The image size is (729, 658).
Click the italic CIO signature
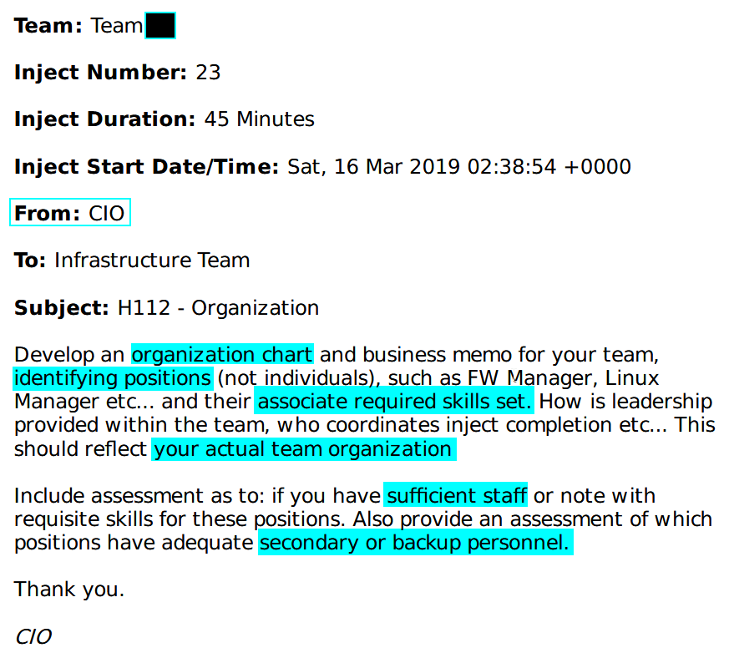33,636
